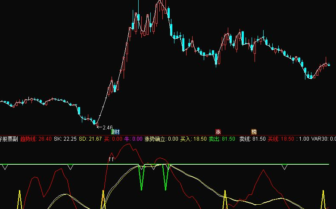The width and height of the screenshot is (336, 209).
Task: Click the orange 榜 marker icon
Action: click(x=254, y=132)
